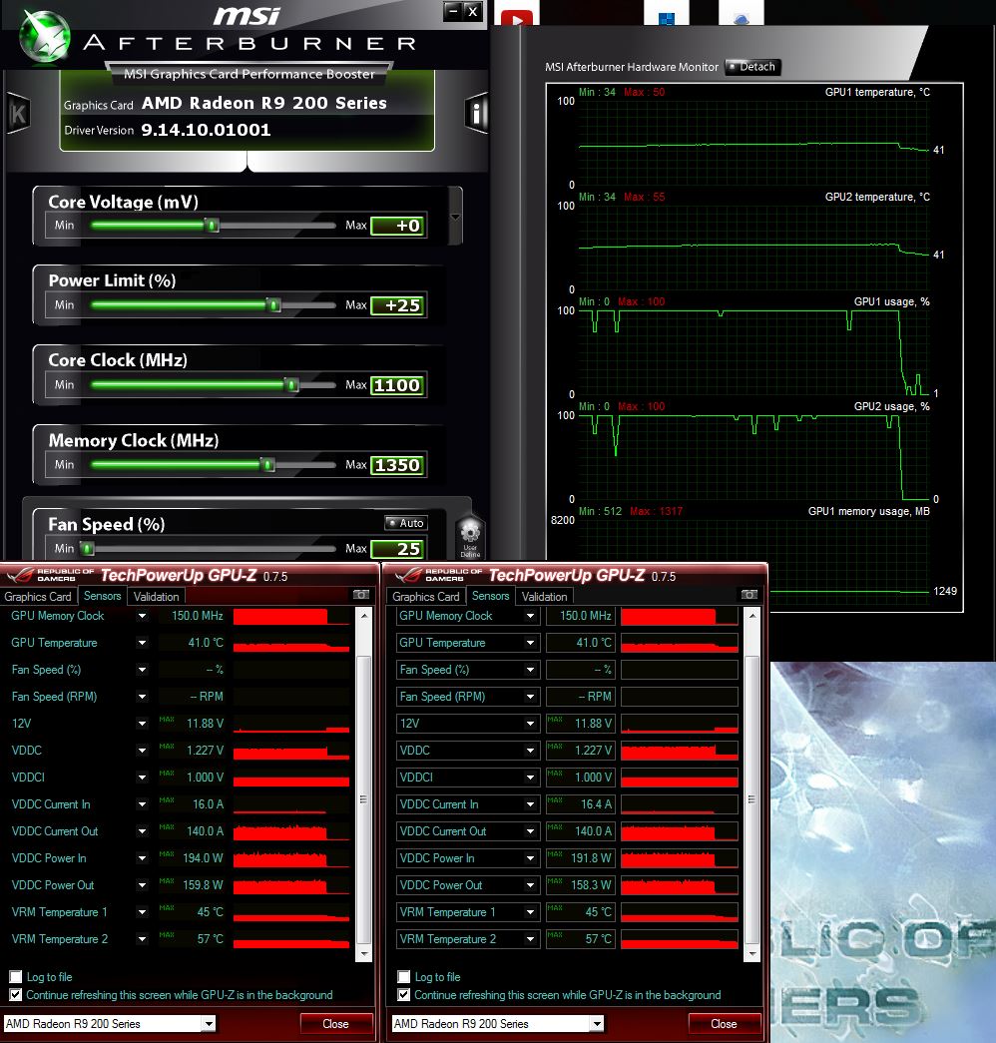This screenshot has height=1043, width=996.
Task: Detach the Afterburner Hardware Monitor
Action: pos(751,67)
